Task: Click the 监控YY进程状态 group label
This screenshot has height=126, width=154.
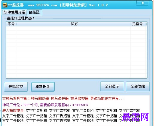Action: [x=21, y=18]
